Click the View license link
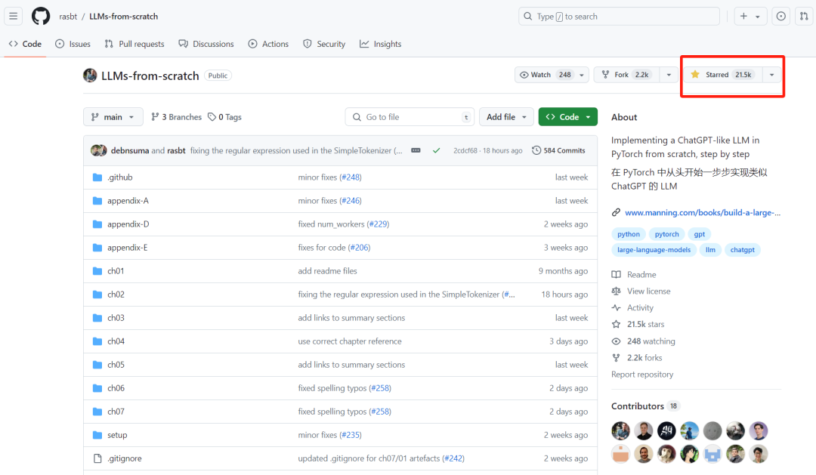 click(x=648, y=291)
